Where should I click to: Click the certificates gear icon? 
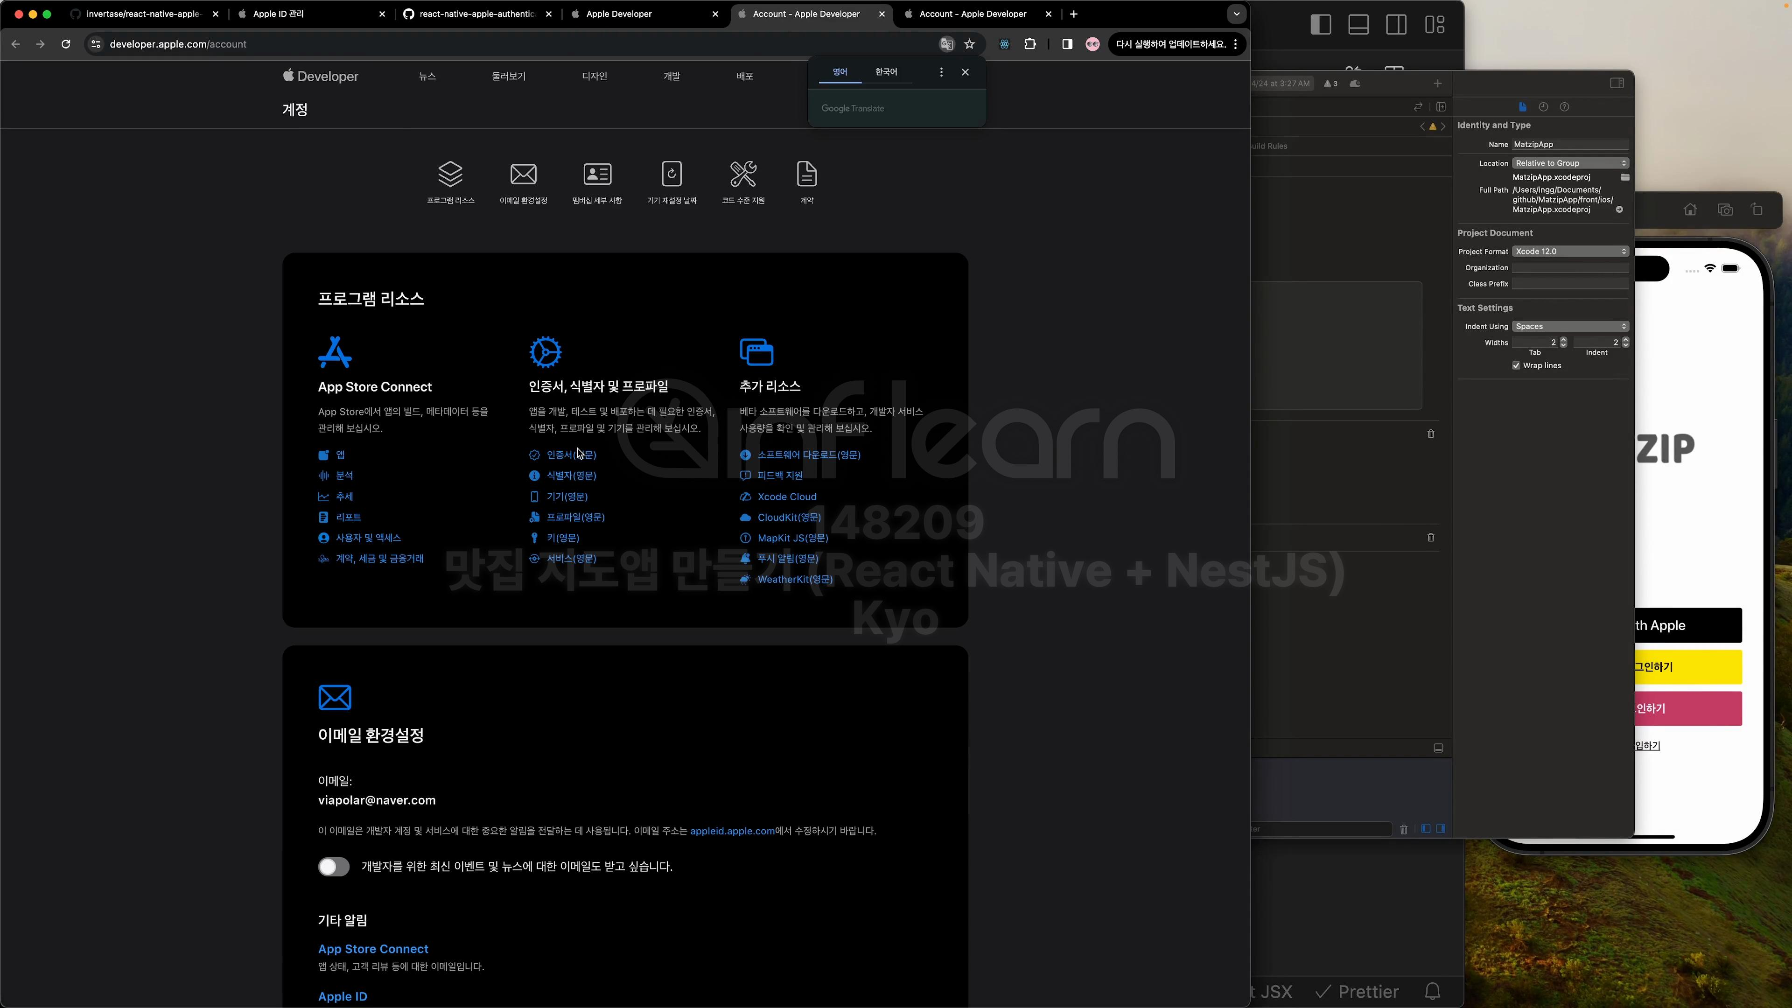[x=545, y=351]
